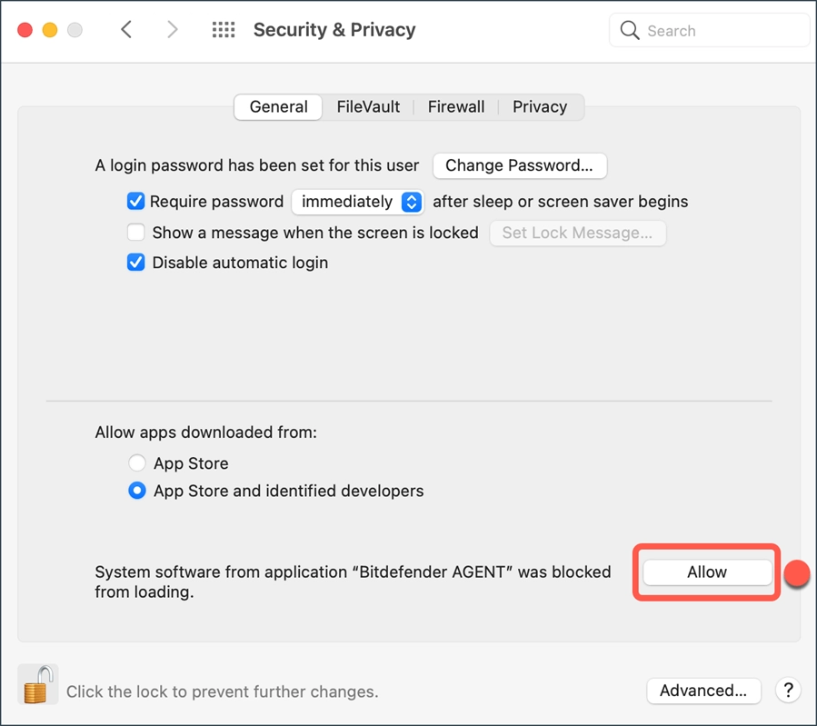Click the yellow minimize window button

(x=50, y=30)
